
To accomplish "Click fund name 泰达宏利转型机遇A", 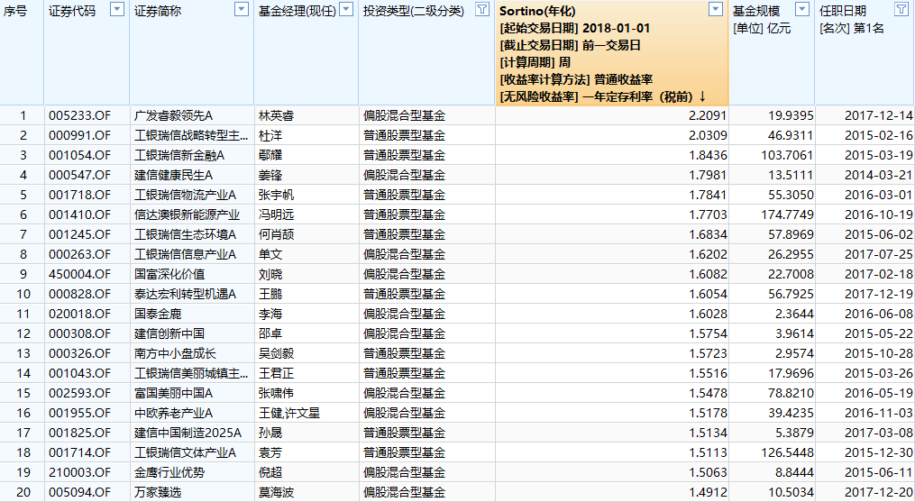I will click(185, 294).
